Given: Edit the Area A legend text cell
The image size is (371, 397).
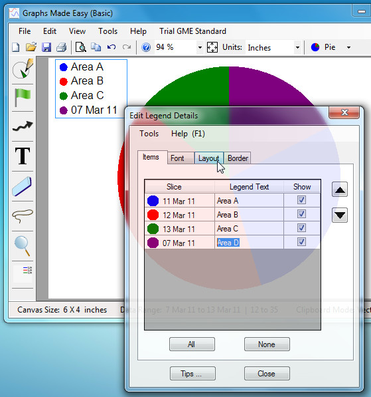Looking at the screenshot, I should click(249, 201).
